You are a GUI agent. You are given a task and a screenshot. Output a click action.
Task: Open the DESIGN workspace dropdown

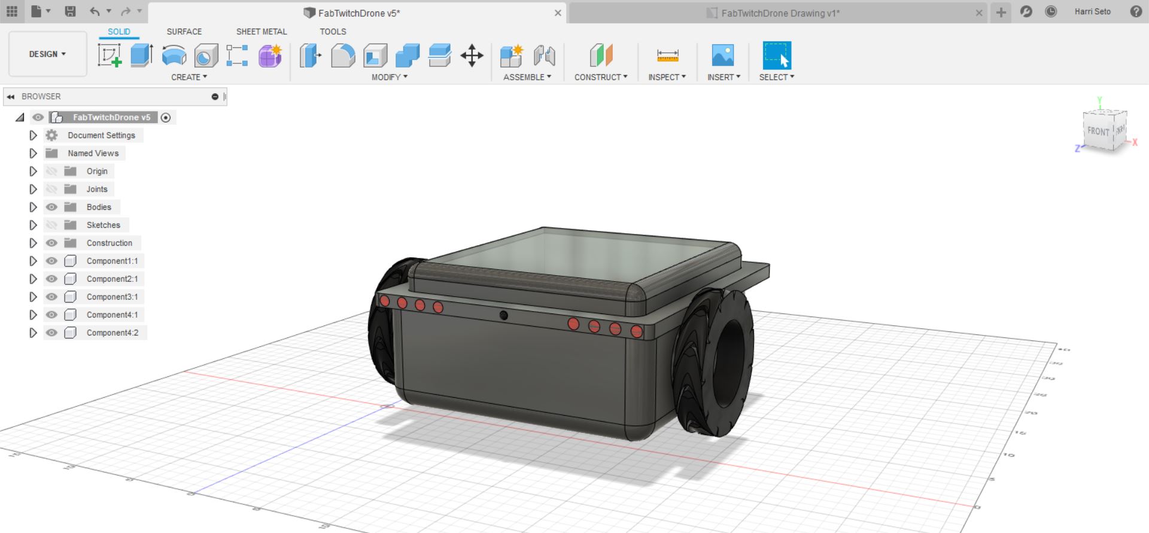(47, 54)
